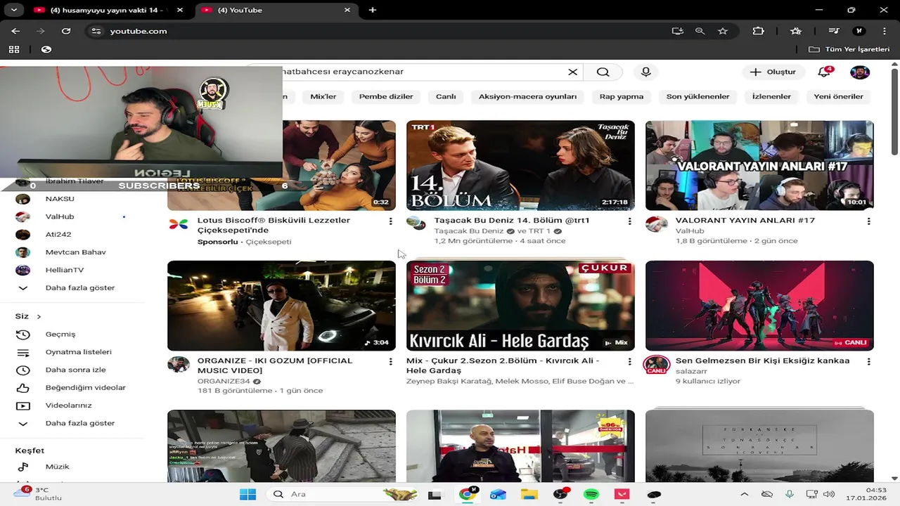
Task: Open the browser extensions puzzle icon
Action: coord(758,31)
